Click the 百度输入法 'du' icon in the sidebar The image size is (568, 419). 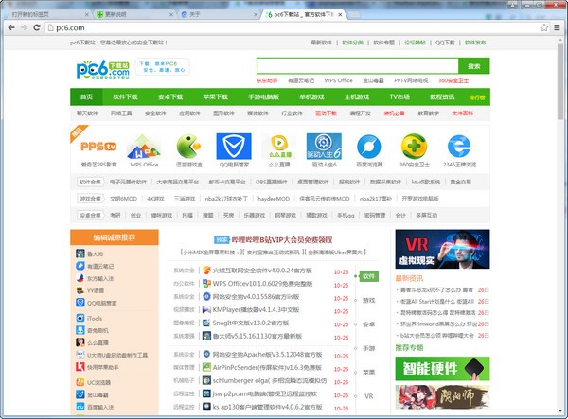click(x=80, y=407)
